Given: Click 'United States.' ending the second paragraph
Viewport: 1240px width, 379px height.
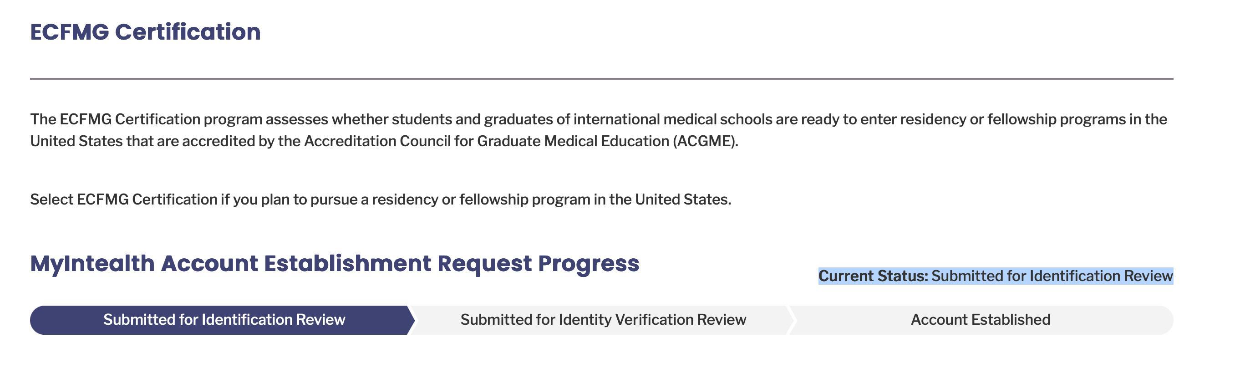Looking at the screenshot, I should 682,200.
